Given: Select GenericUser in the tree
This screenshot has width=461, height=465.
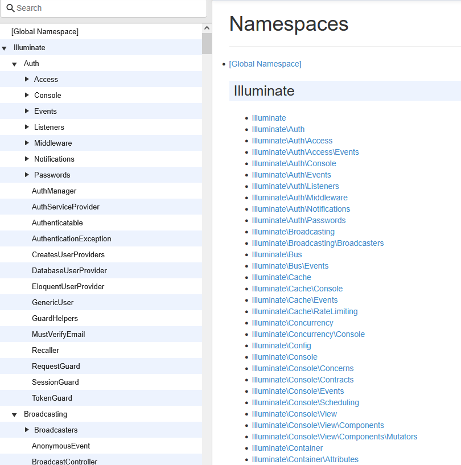Looking at the screenshot, I should [53, 302].
